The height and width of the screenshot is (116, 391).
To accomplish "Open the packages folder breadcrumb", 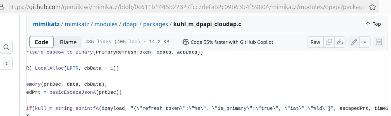I will tap(155, 24).
